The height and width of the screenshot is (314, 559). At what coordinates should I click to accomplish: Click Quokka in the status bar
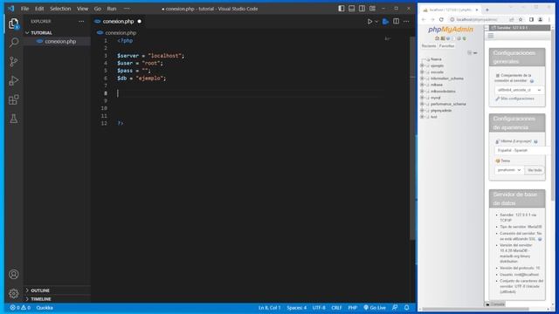coord(45,308)
